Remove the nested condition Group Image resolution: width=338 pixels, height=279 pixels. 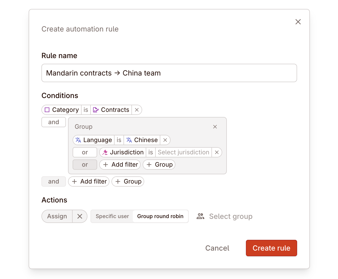coord(215,127)
